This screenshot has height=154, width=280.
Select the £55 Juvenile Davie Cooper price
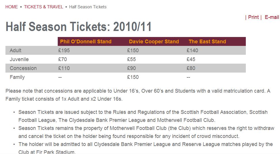click(132, 59)
